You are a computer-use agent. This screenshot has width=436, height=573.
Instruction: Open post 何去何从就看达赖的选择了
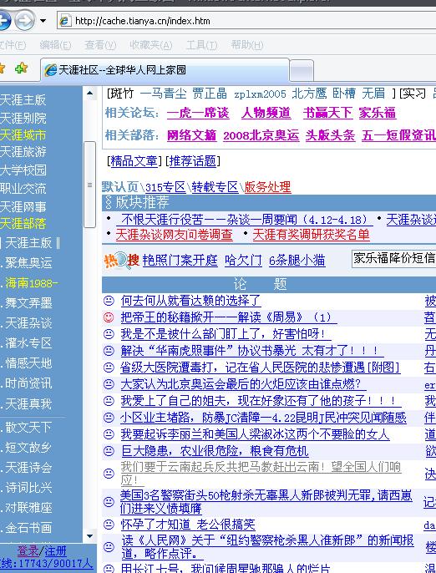(x=190, y=301)
